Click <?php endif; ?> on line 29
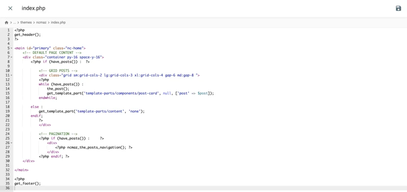 (x=54, y=156)
